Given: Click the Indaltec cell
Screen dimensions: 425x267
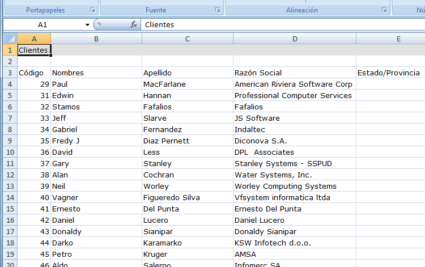Looking at the screenshot, I should (295, 130).
